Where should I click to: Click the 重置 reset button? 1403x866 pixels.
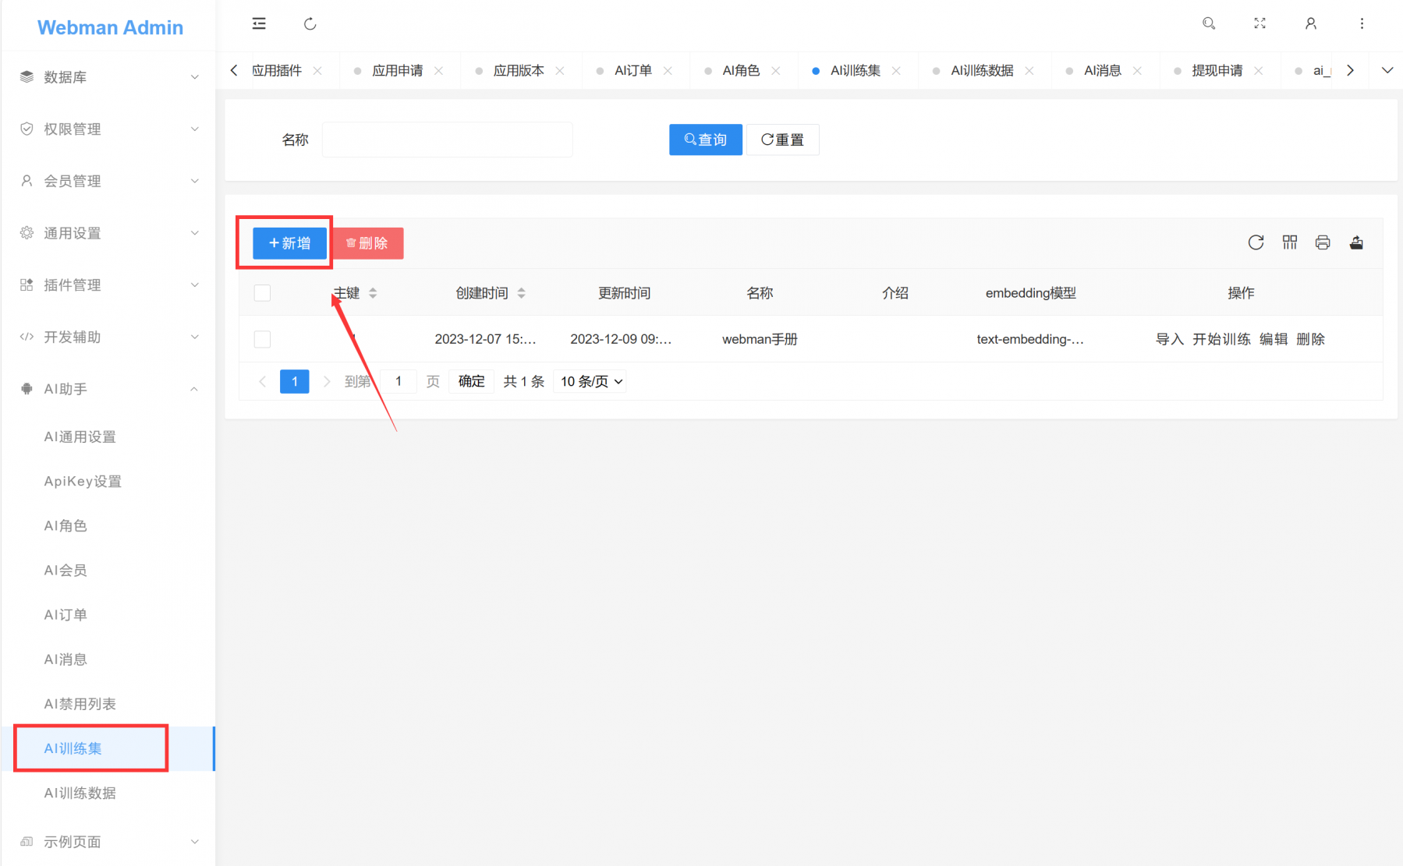coord(783,140)
